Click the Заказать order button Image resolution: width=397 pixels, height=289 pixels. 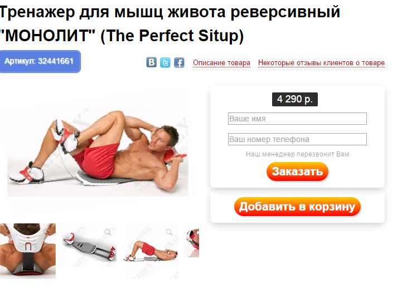297,172
